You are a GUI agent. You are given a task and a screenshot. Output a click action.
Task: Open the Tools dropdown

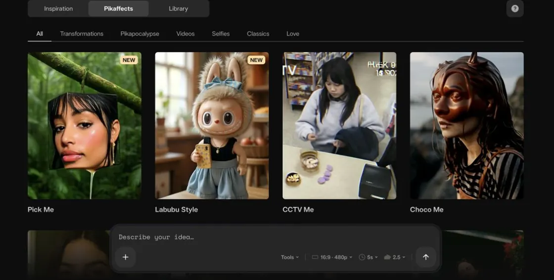pos(290,257)
